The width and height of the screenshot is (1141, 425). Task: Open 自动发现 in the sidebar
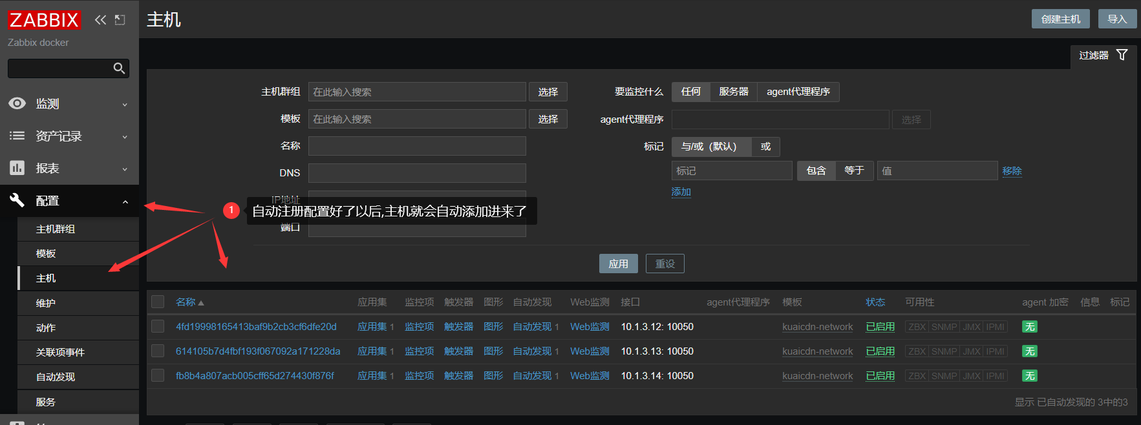(78, 377)
